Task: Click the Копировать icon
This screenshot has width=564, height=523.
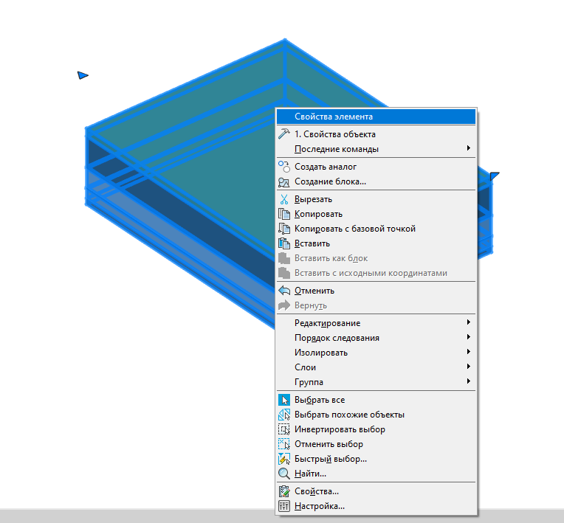Action: pyautogui.click(x=284, y=214)
